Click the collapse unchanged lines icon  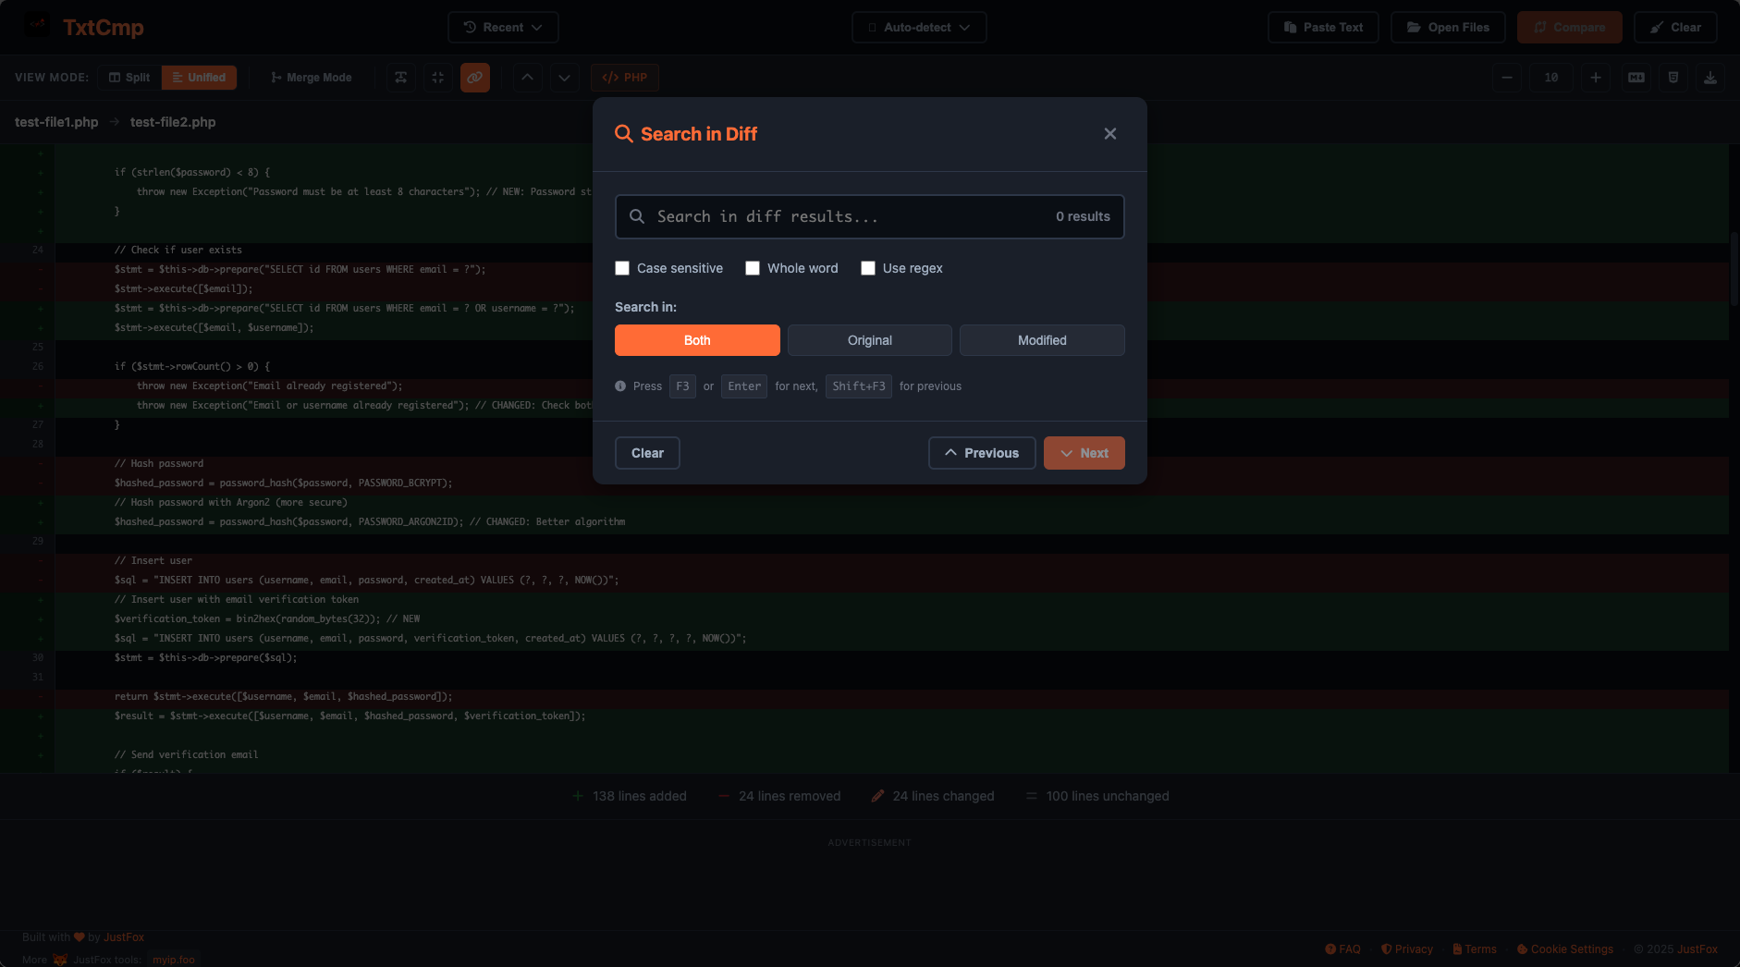(437, 78)
